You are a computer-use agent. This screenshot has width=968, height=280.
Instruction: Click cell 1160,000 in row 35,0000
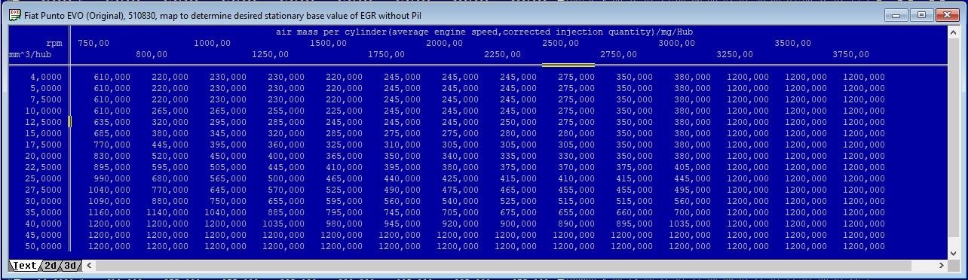(109, 212)
